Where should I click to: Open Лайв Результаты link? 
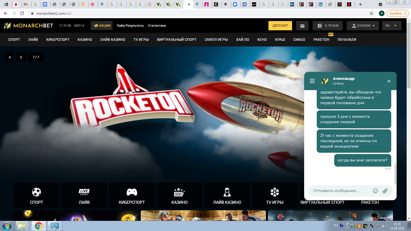point(130,26)
